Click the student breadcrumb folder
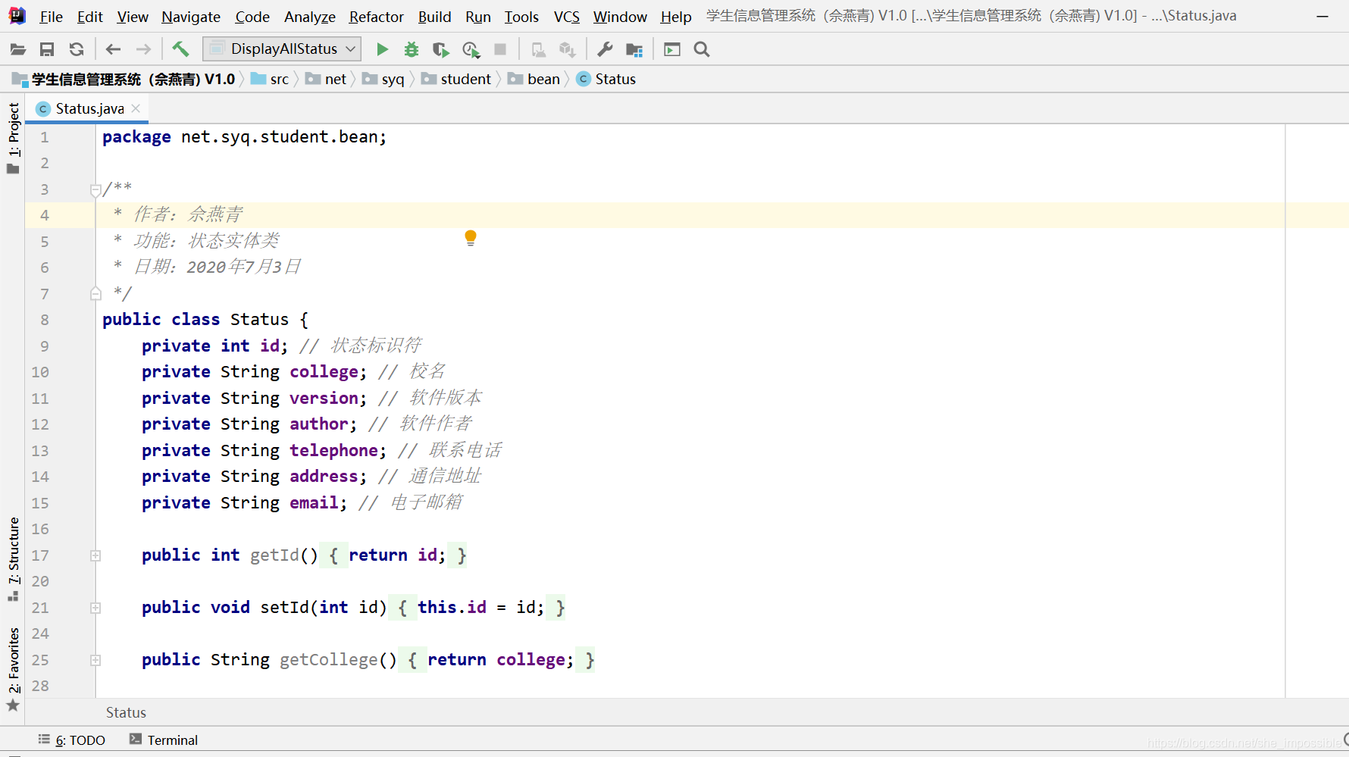Image resolution: width=1349 pixels, height=757 pixels. (456, 79)
